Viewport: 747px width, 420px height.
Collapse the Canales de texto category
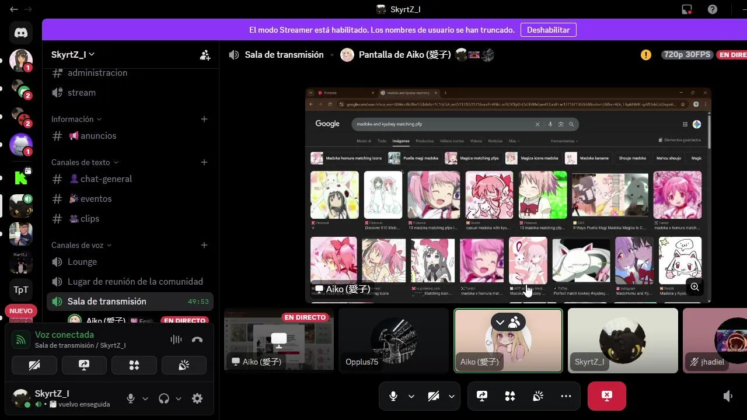(x=85, y=162)
